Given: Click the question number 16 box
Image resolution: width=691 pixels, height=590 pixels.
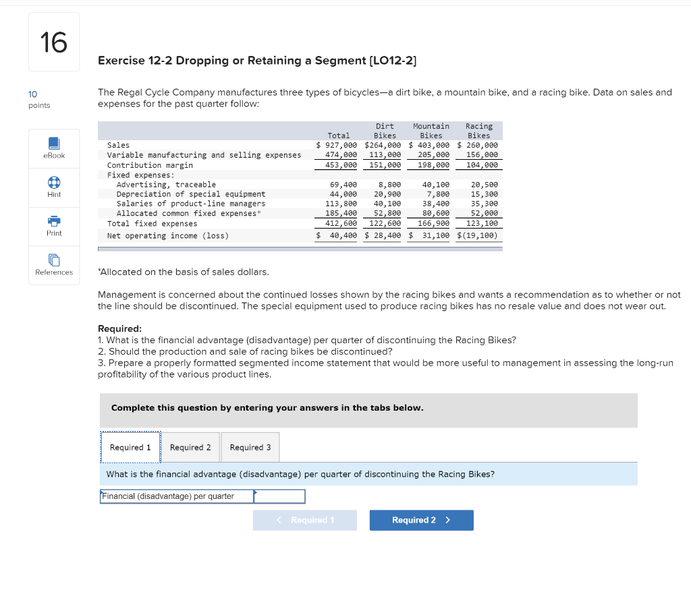Looking at the screenshot, I should (x=54, y=41).
